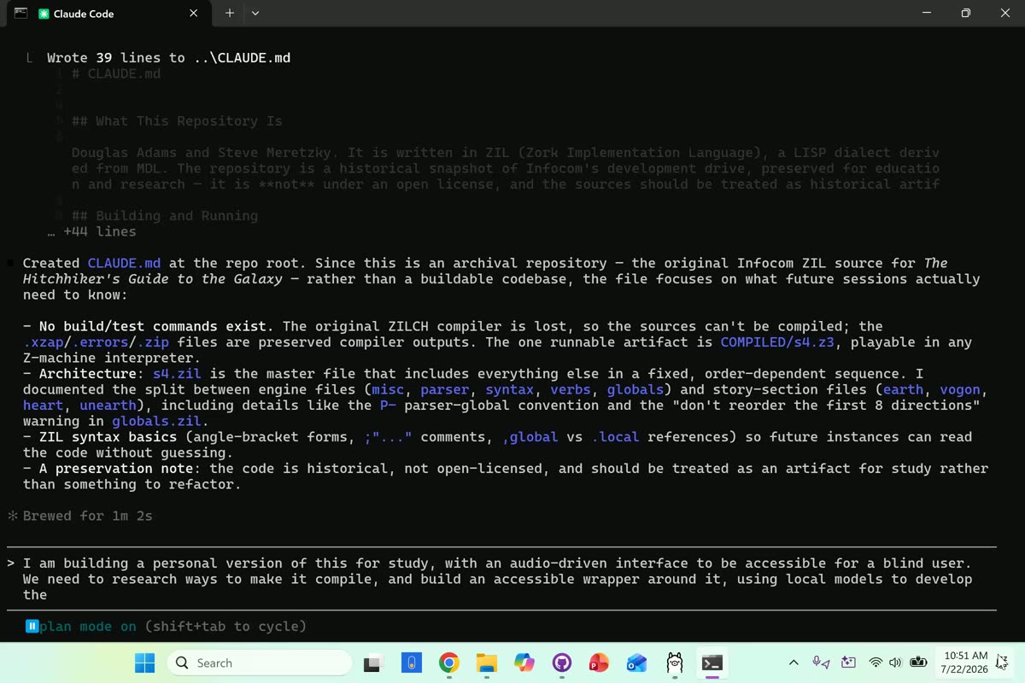The height and width of the screenshot is (683, 1025).
Task: Open GitHub Desktop from the taskbar
Action: tap(562, 663)
